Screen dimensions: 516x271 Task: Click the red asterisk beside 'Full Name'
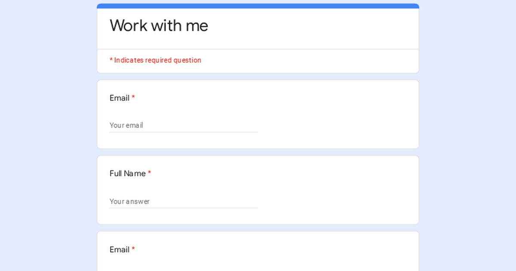click(x=149, y=173)
